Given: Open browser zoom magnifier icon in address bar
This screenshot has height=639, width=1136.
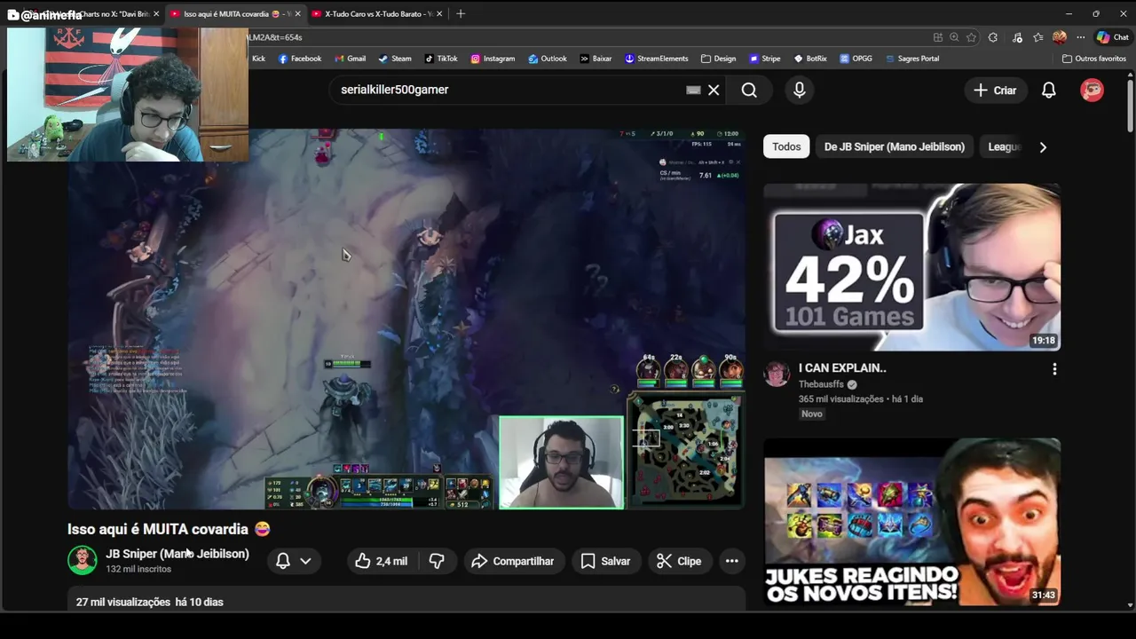Looking at the screenshot, I should 954,37.
